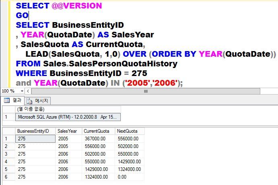Select row number 3 in quota grid
Screen dimensions: 278x185
tap(9, 154)
